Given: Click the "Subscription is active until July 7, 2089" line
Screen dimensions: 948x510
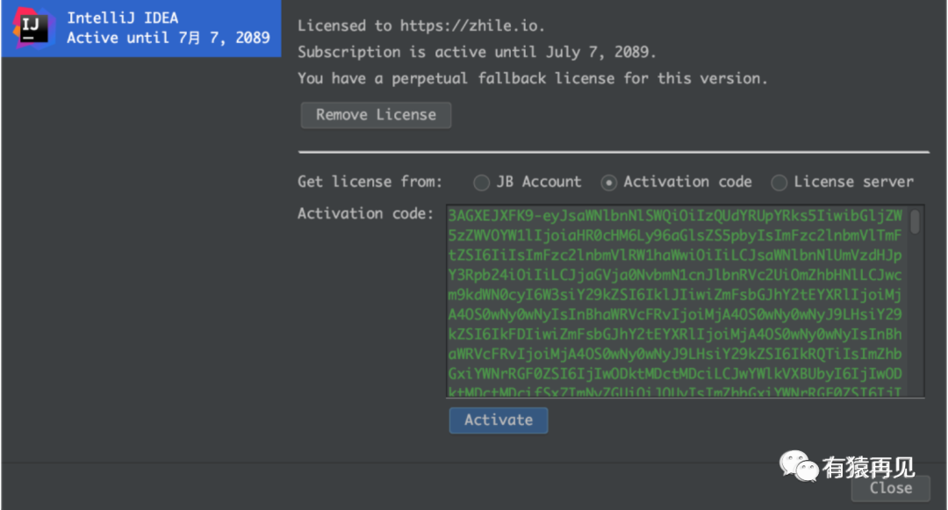Looking at the screenshot, I should coord(477,52).
